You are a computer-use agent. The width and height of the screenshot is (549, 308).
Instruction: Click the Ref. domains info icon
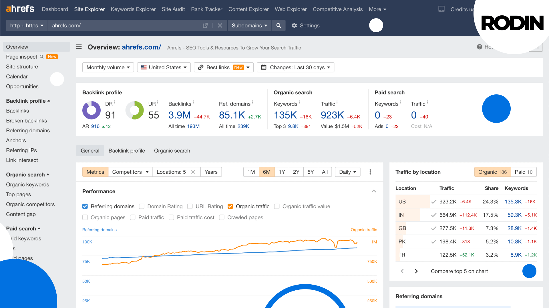pos(252,102)
